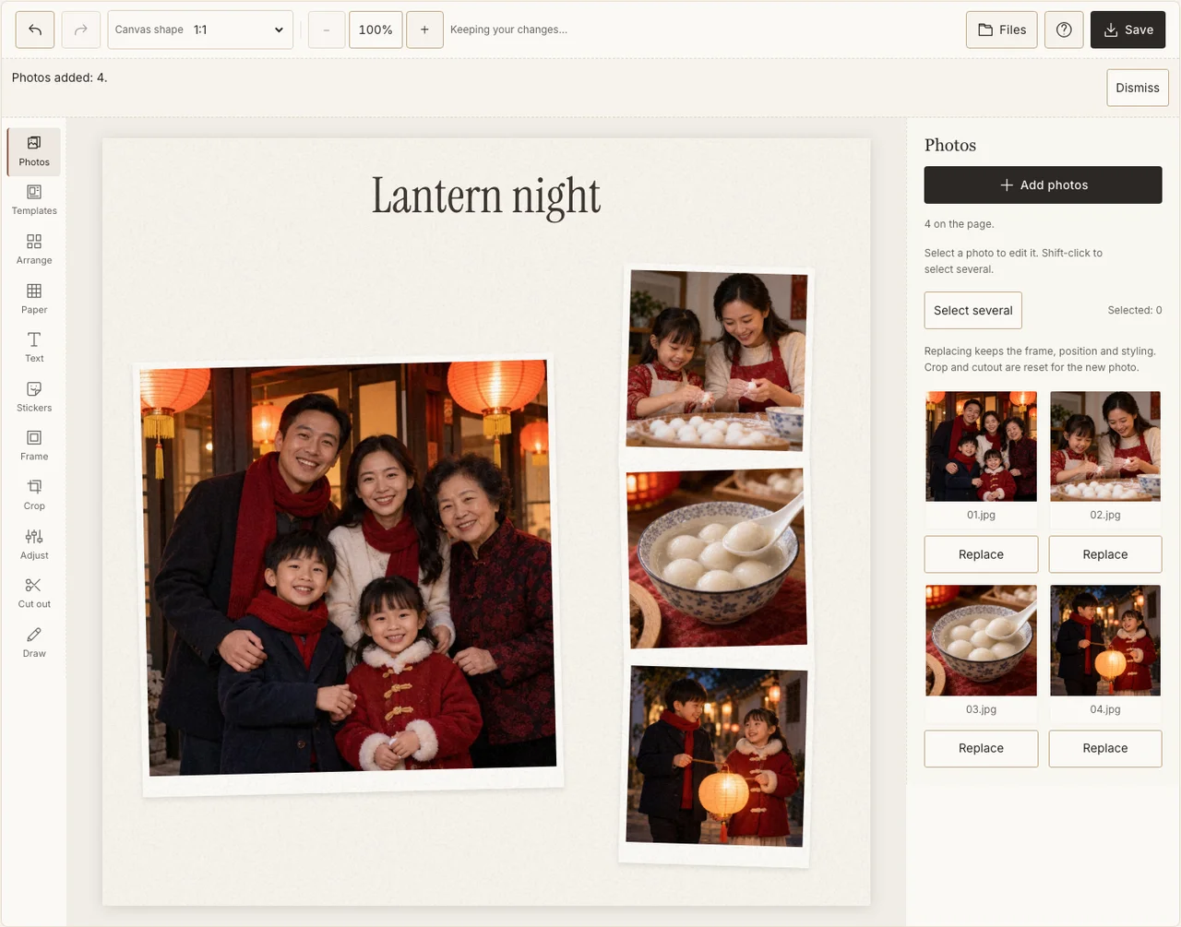This screenshot has width=1181, height=927.
Task: Dismiss the photos added notification
Action: pyautogui.click(x=1138, y=88)
